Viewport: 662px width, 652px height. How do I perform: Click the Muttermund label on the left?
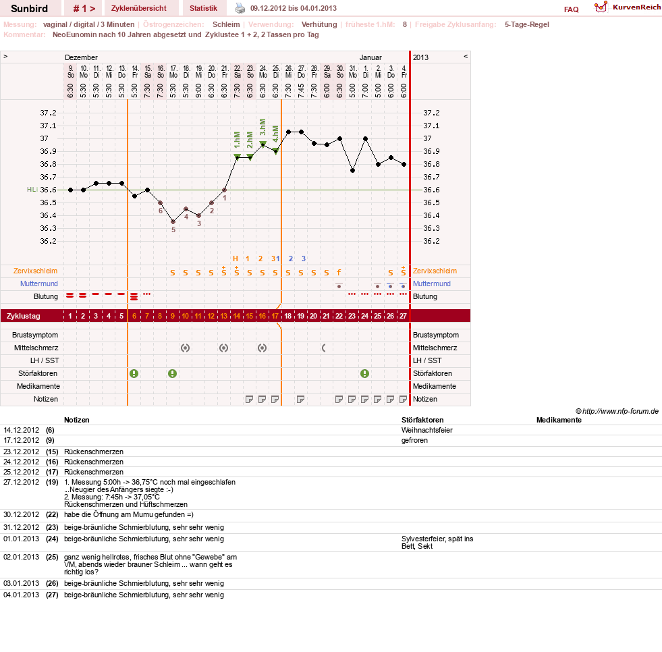tap(39, 283)
